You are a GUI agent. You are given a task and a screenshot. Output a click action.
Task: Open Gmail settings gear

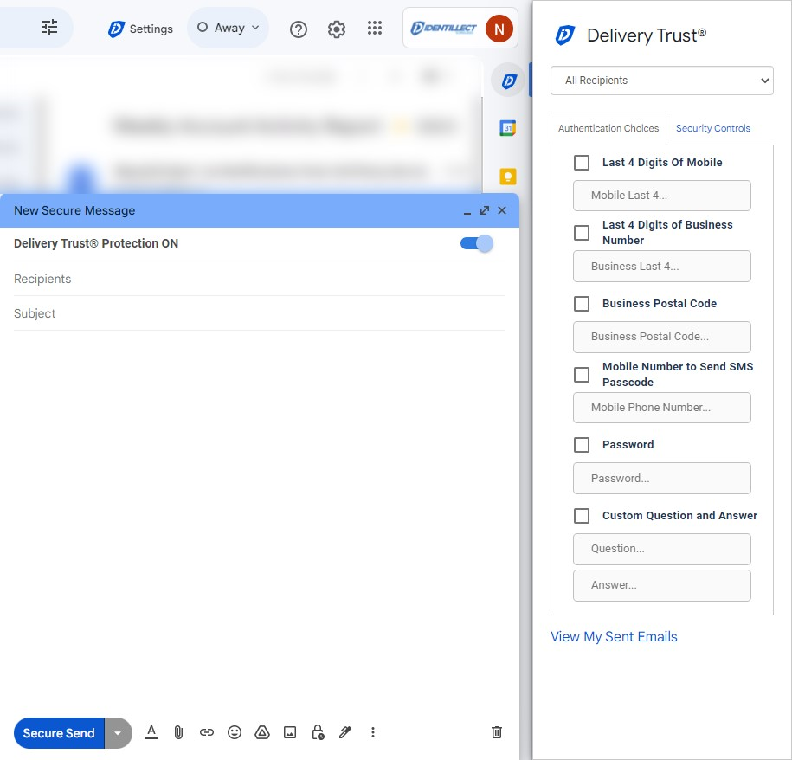point(337,29)
